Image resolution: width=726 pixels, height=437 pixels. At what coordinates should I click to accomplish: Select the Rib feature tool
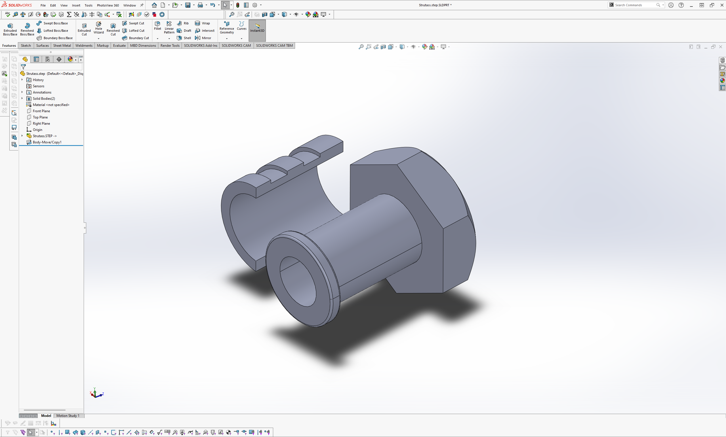[183, 23]
